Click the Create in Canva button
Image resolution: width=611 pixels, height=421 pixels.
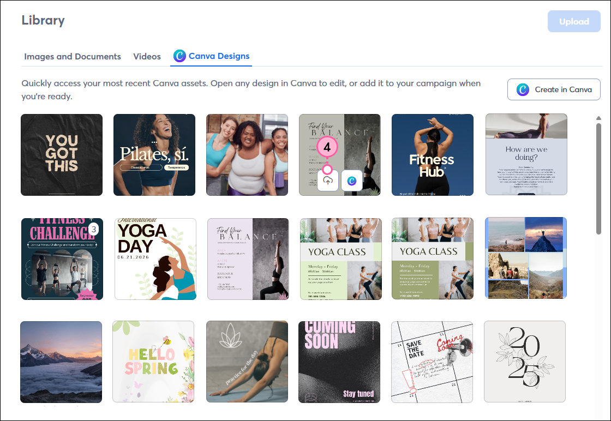(x=554, y=89)
